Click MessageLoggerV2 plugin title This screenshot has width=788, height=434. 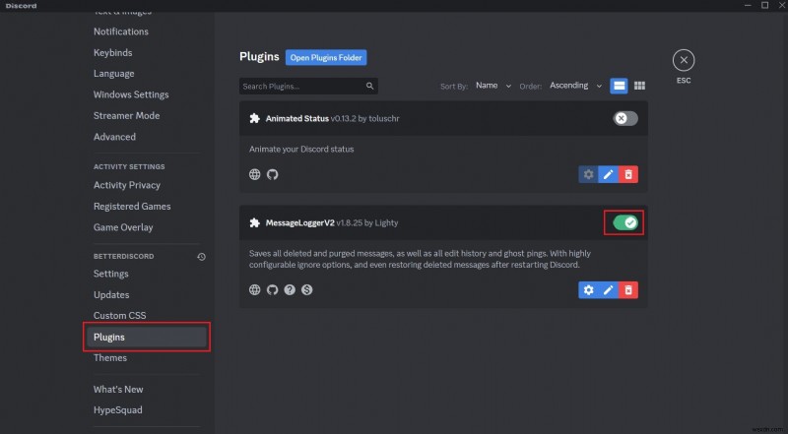coord(299,222)
